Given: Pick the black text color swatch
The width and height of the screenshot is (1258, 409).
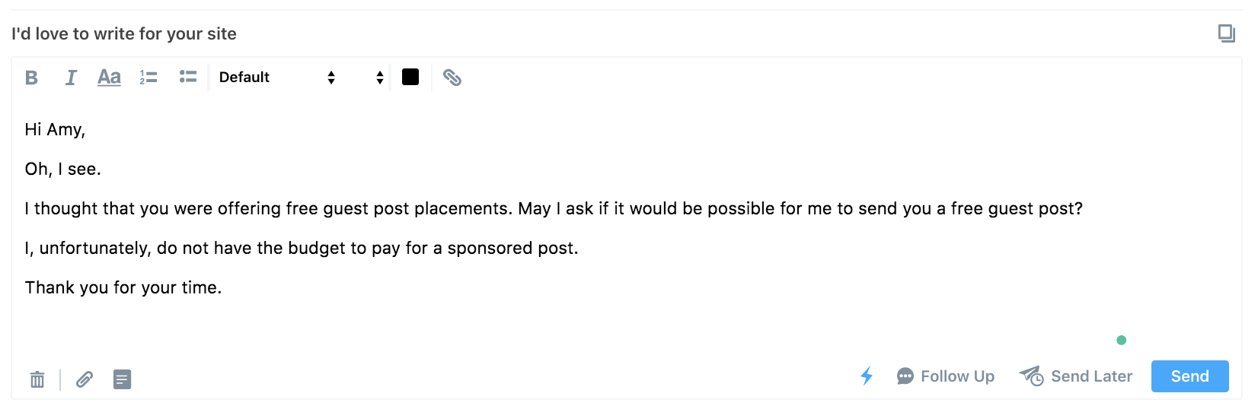Looking at the screenshot, I should tap(410, 78).
